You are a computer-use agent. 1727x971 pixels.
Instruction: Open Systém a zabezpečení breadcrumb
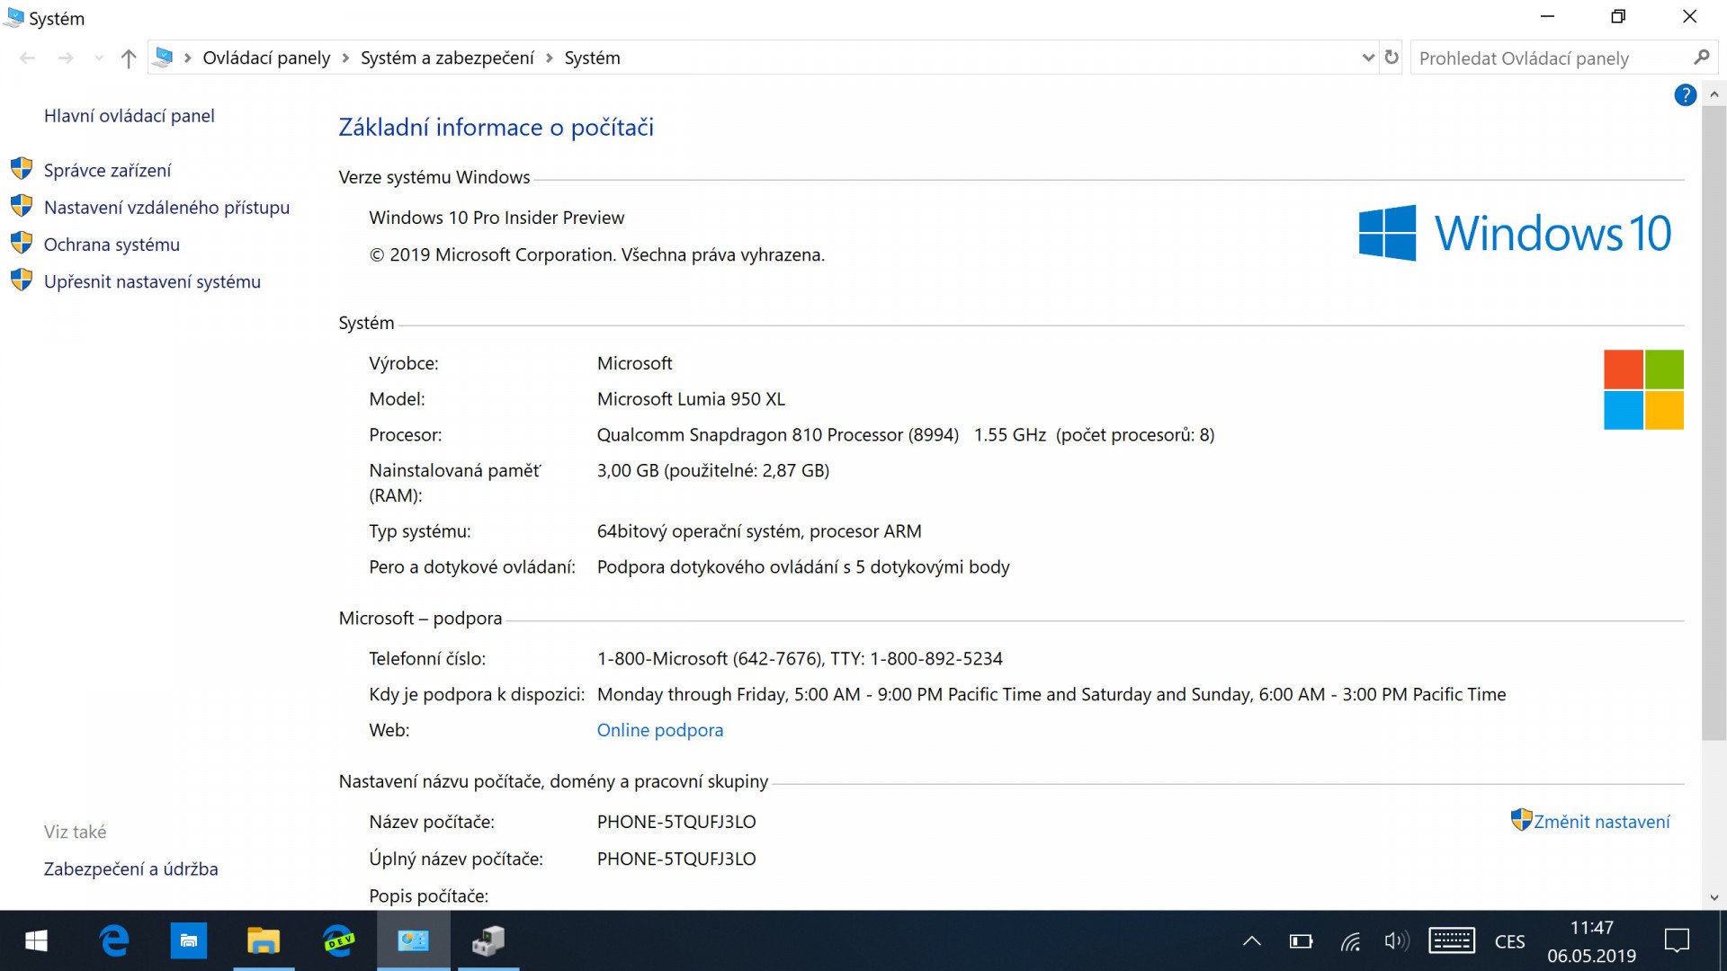pos(447,58)
